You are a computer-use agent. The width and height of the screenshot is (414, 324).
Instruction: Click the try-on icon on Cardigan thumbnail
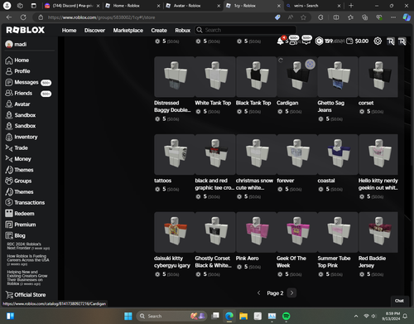[310, 65]
